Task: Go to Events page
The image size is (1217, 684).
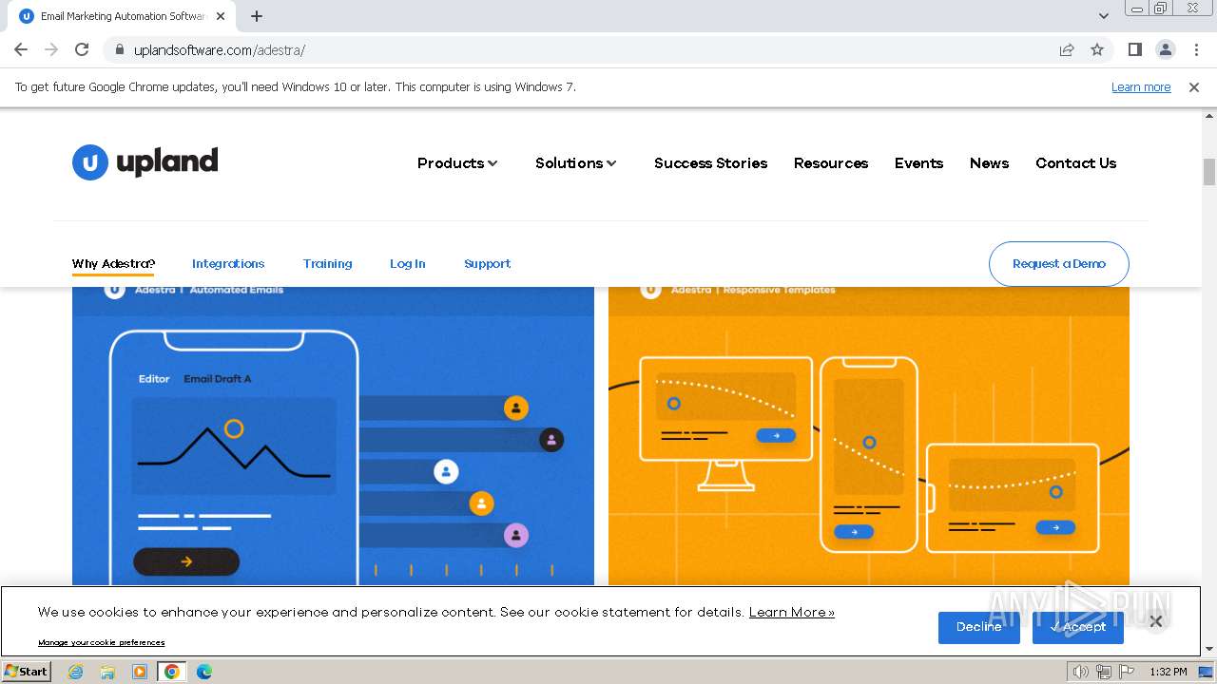Action: tap(918, 163)
